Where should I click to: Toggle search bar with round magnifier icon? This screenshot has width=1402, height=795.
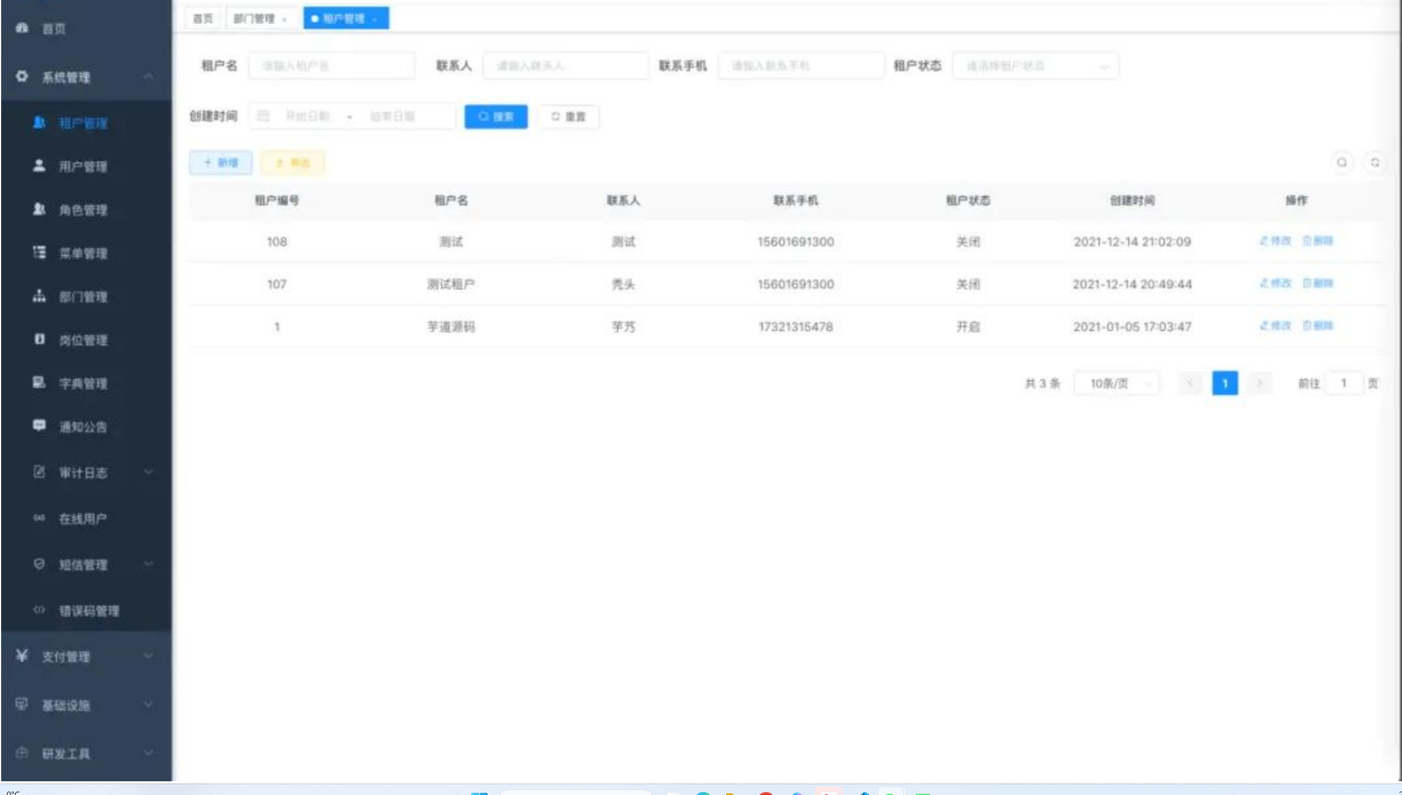(1341, 163)
